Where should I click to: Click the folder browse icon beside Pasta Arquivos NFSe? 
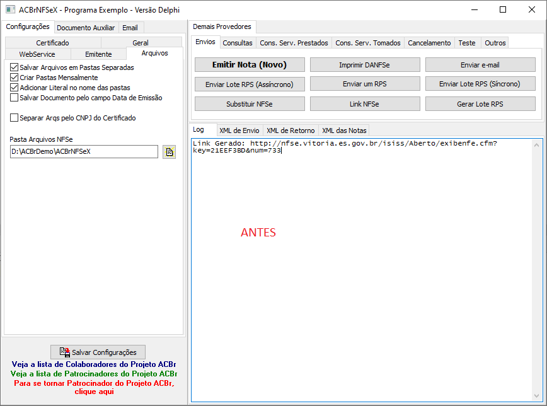[x=169, y=152]
